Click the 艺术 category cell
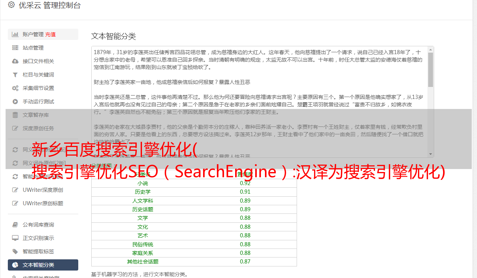The width and height of the screenshot is (477, 278). tap(143, 235)
